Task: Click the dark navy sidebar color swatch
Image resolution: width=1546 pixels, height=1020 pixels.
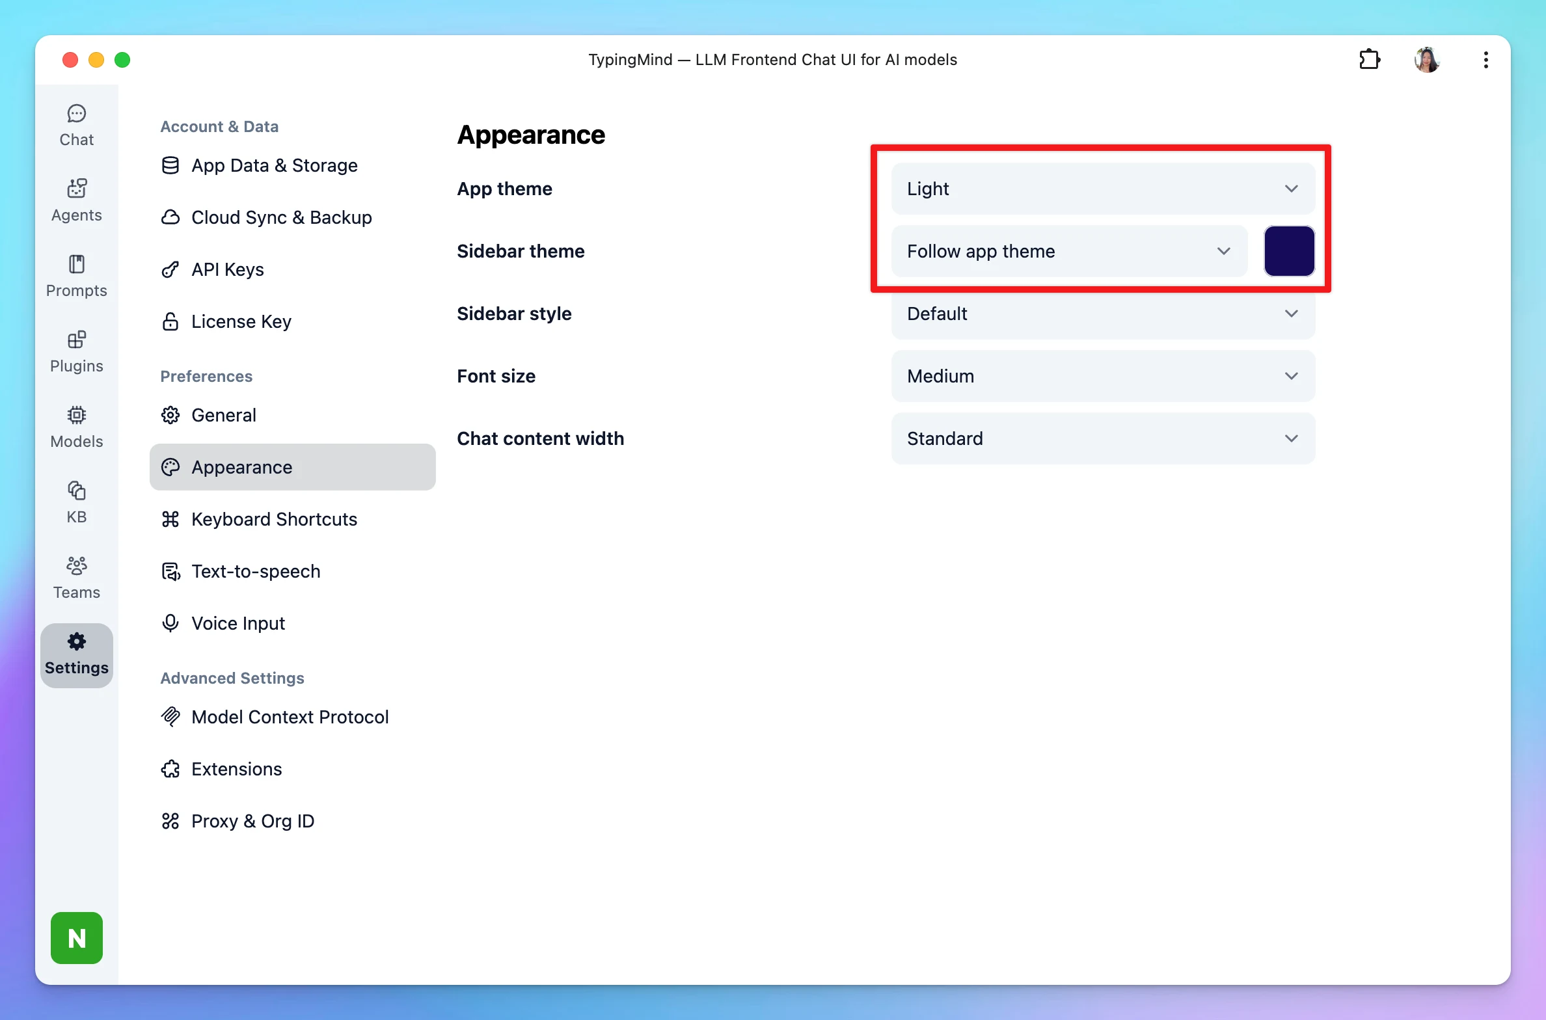Action: click(x=1289, y=251)
